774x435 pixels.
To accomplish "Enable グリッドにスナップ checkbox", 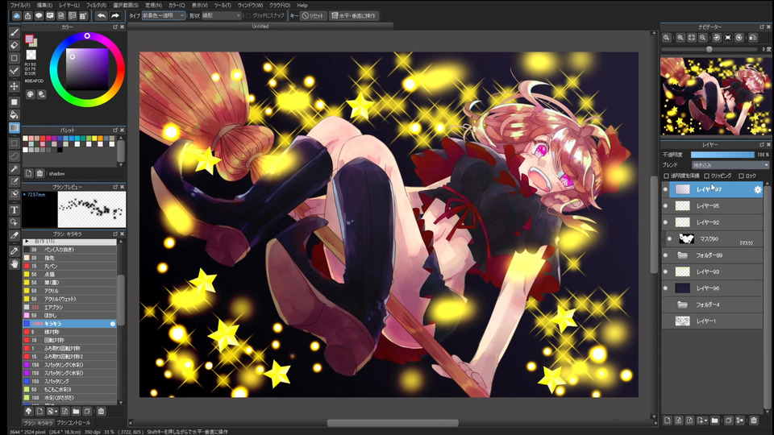I will (248, 16).
